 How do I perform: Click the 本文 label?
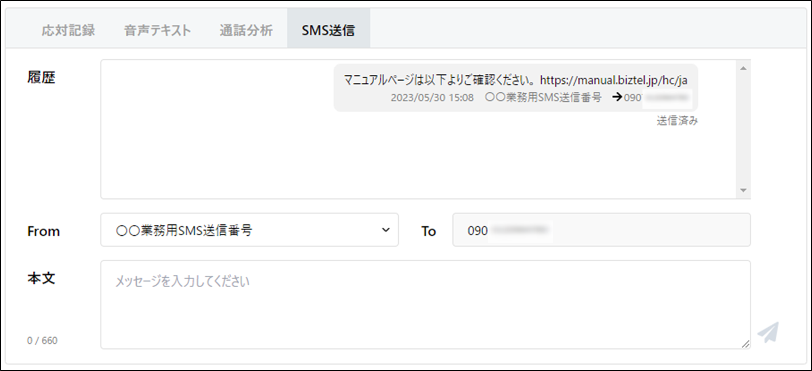(41, 278)
